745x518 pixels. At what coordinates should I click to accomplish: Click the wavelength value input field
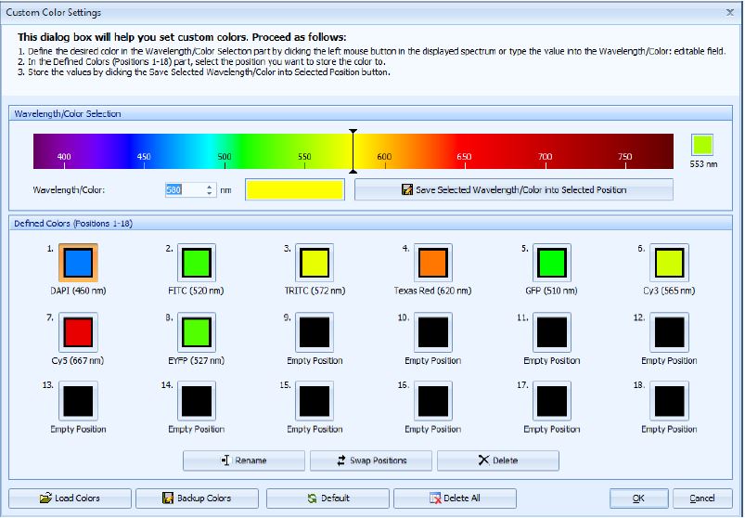coord(183,189)
